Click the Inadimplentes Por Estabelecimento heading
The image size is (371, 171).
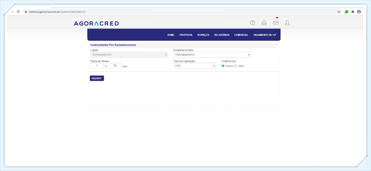[113, 45]
